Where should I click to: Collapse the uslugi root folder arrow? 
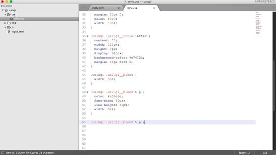pos(3,10)
